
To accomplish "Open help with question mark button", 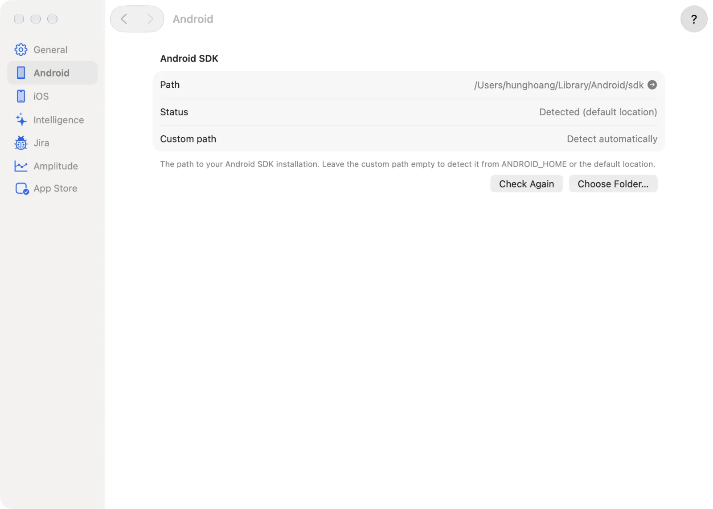I will click(x=694, y=19).
